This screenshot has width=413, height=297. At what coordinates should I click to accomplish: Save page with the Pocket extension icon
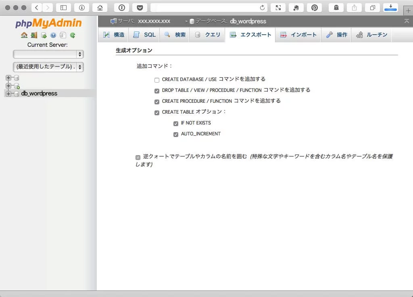point(140,8)
